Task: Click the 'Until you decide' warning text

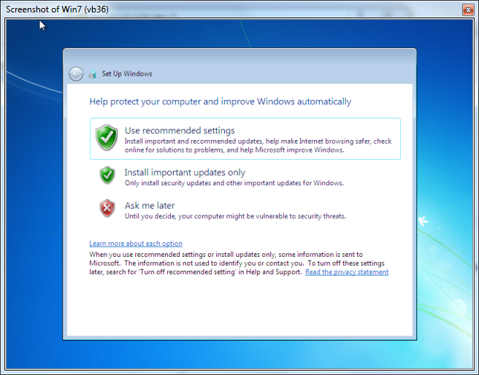Action: coord(235,216)
